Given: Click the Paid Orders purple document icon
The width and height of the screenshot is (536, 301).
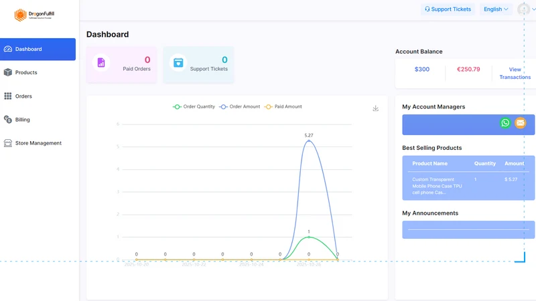Looking at the screenshot, I should (101, 63).
